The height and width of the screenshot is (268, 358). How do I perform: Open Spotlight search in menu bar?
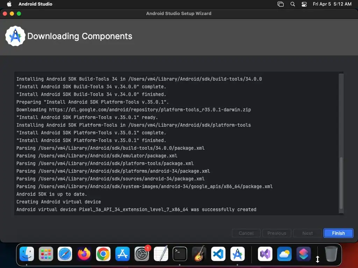tap(293, 4)
